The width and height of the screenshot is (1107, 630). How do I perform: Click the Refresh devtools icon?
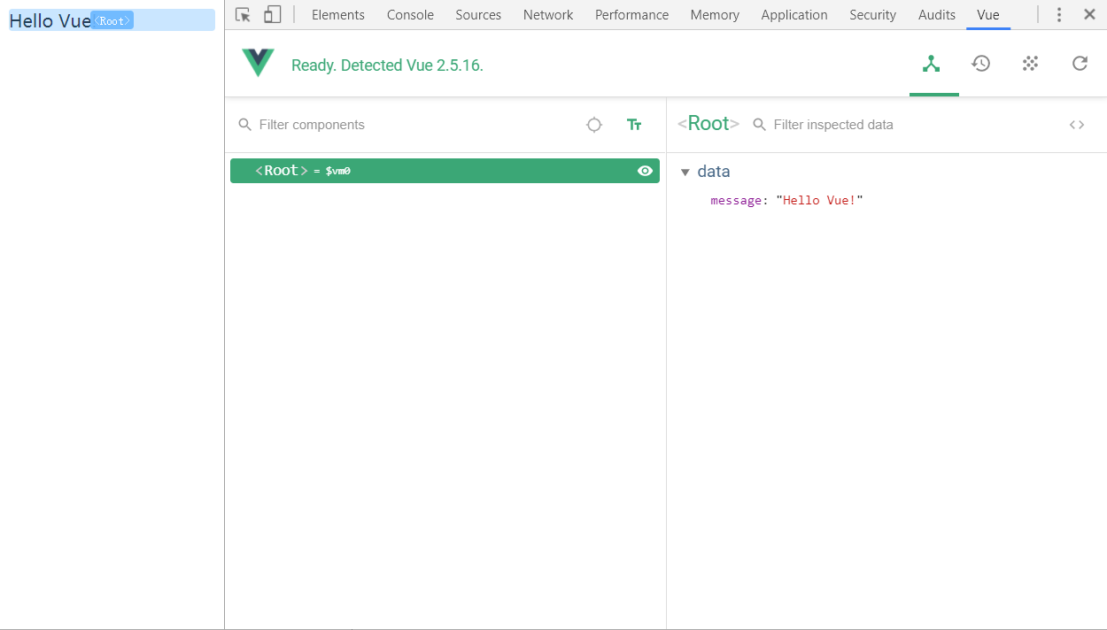click(x=1080, y=64)
